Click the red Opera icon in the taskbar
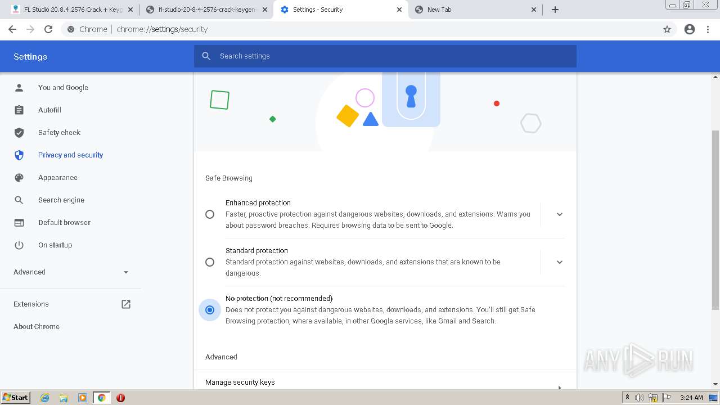The image size is (720, 405). click(x=120, y=398)
